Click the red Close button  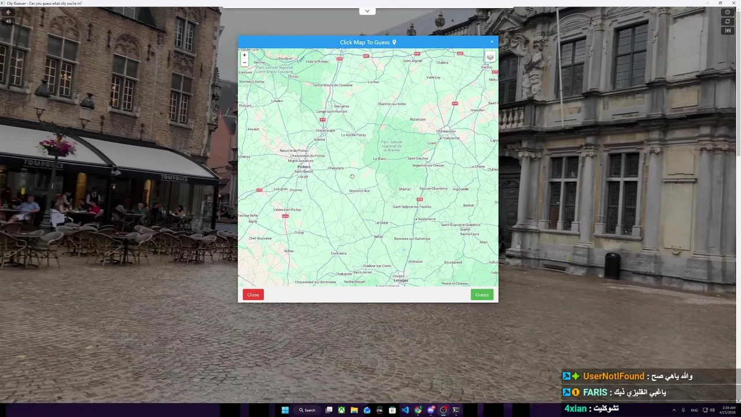253,295
